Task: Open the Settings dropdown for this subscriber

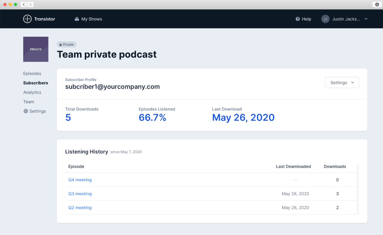Action: pyautogui.click(x=342, y=83)
